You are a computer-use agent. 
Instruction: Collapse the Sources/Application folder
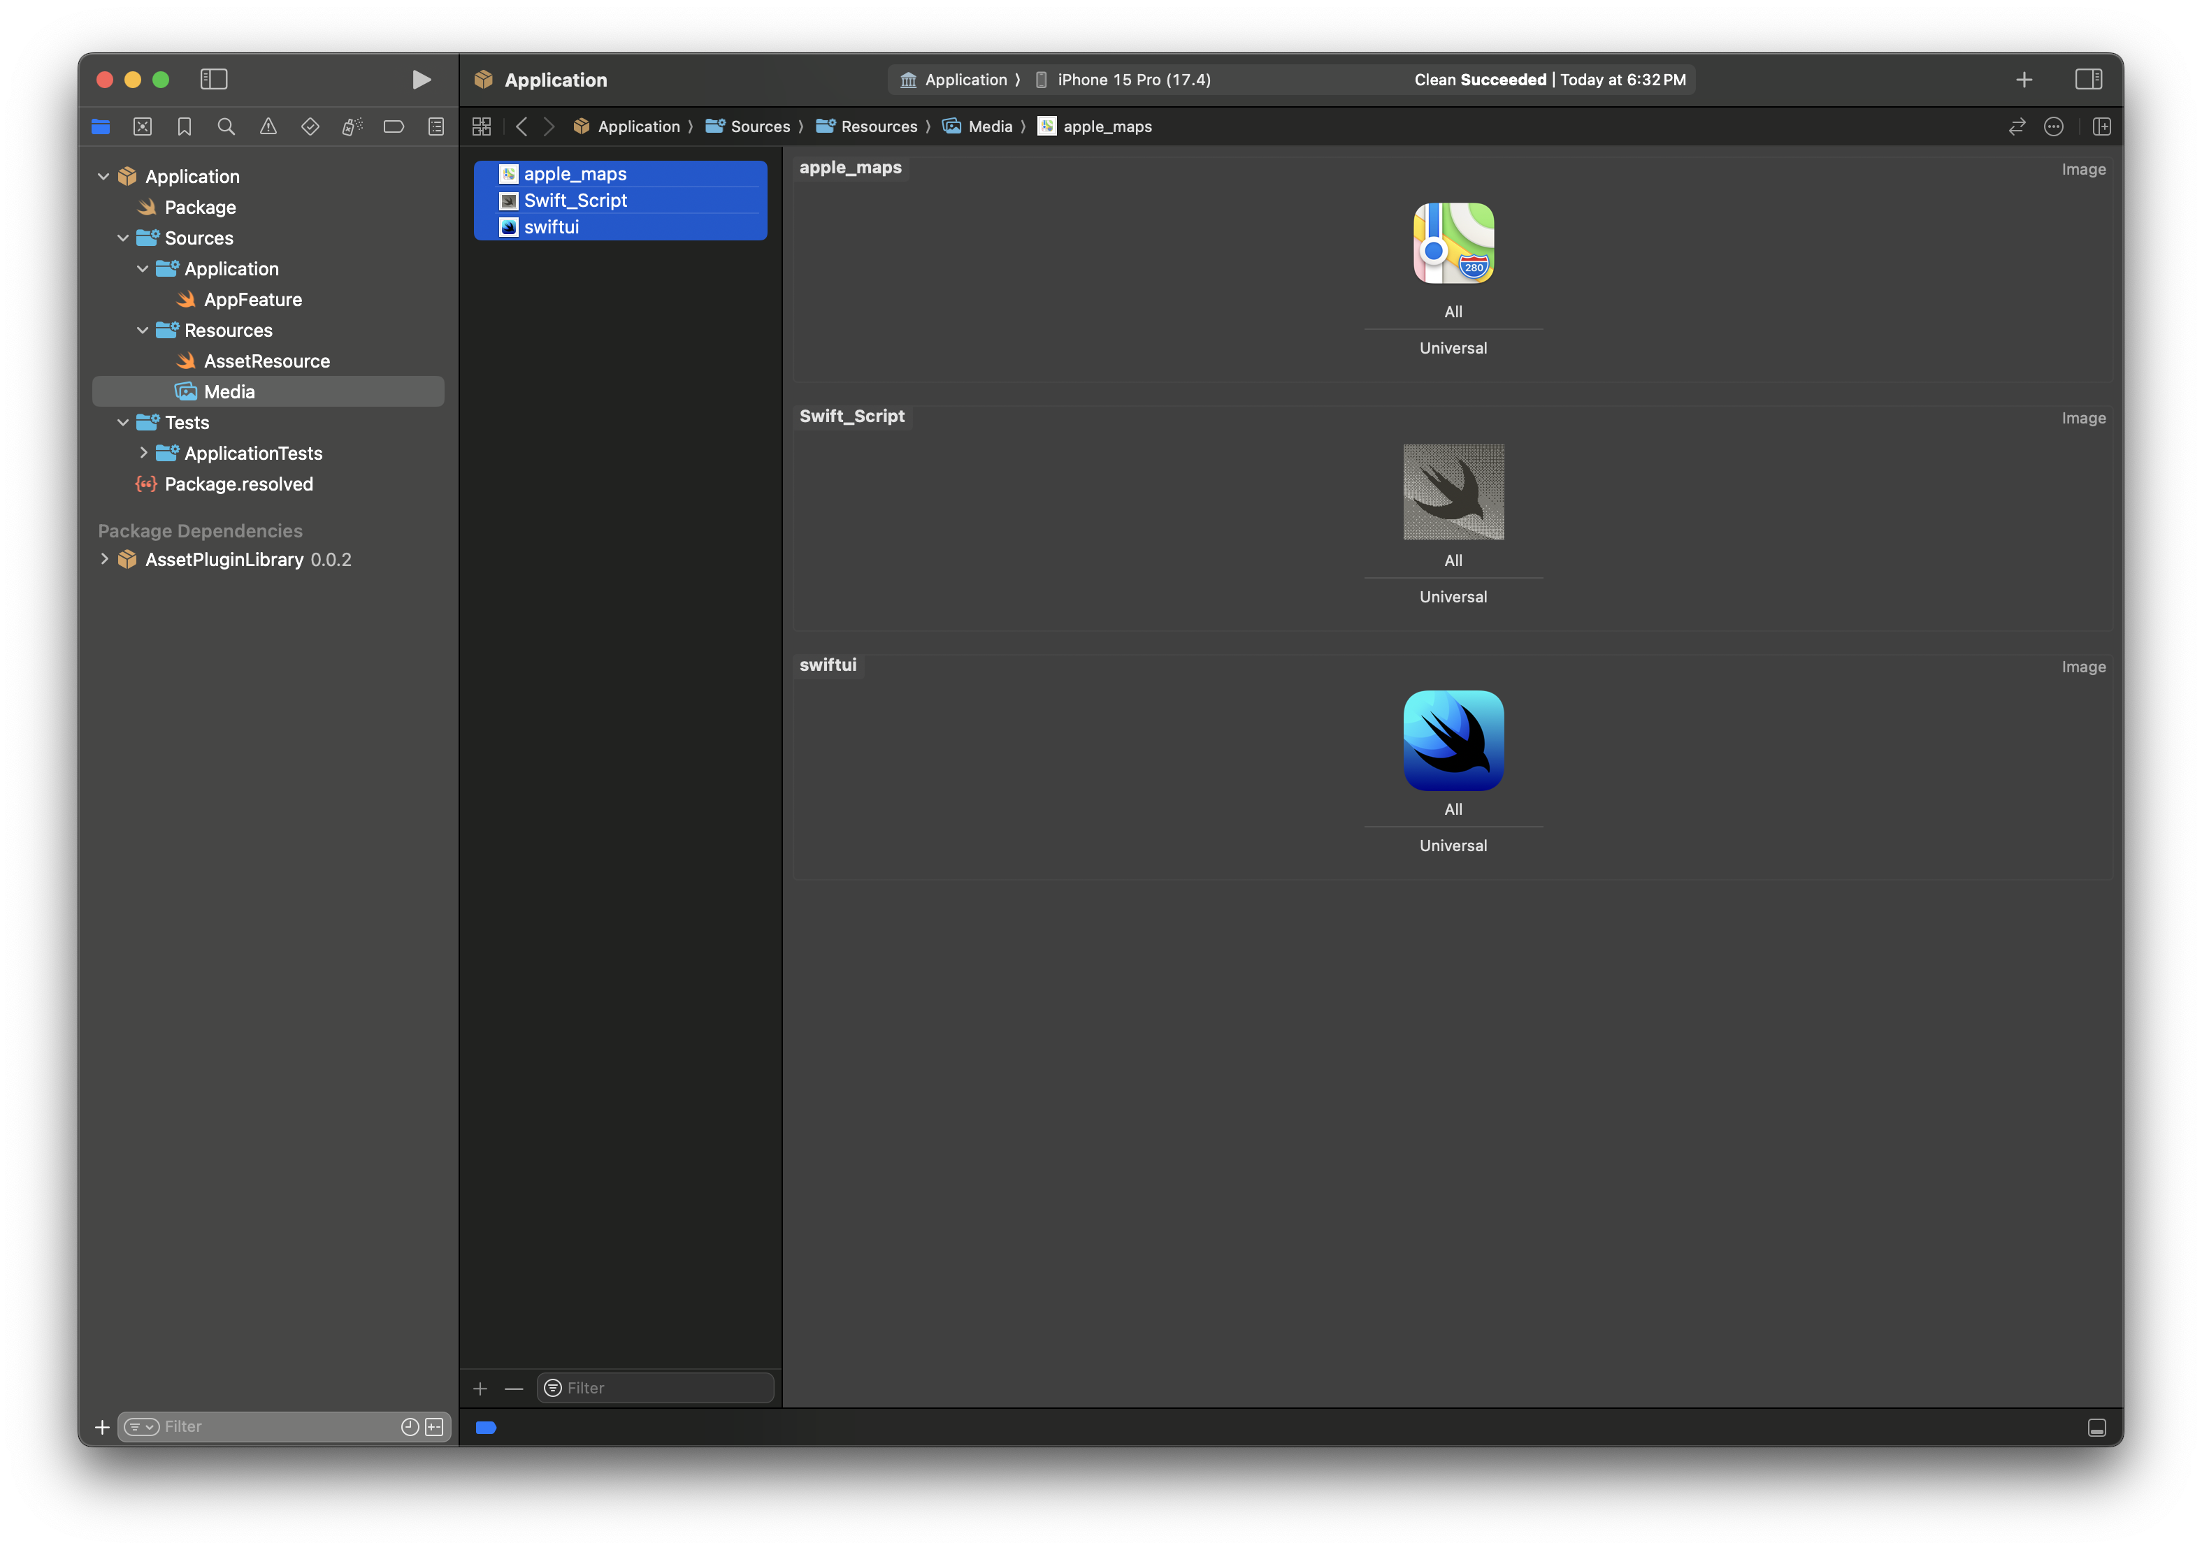pyautogui.click(x=143, y=268)
